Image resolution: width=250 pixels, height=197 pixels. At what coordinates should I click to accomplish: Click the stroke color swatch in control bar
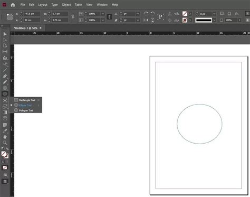click(x=185, y=20)
